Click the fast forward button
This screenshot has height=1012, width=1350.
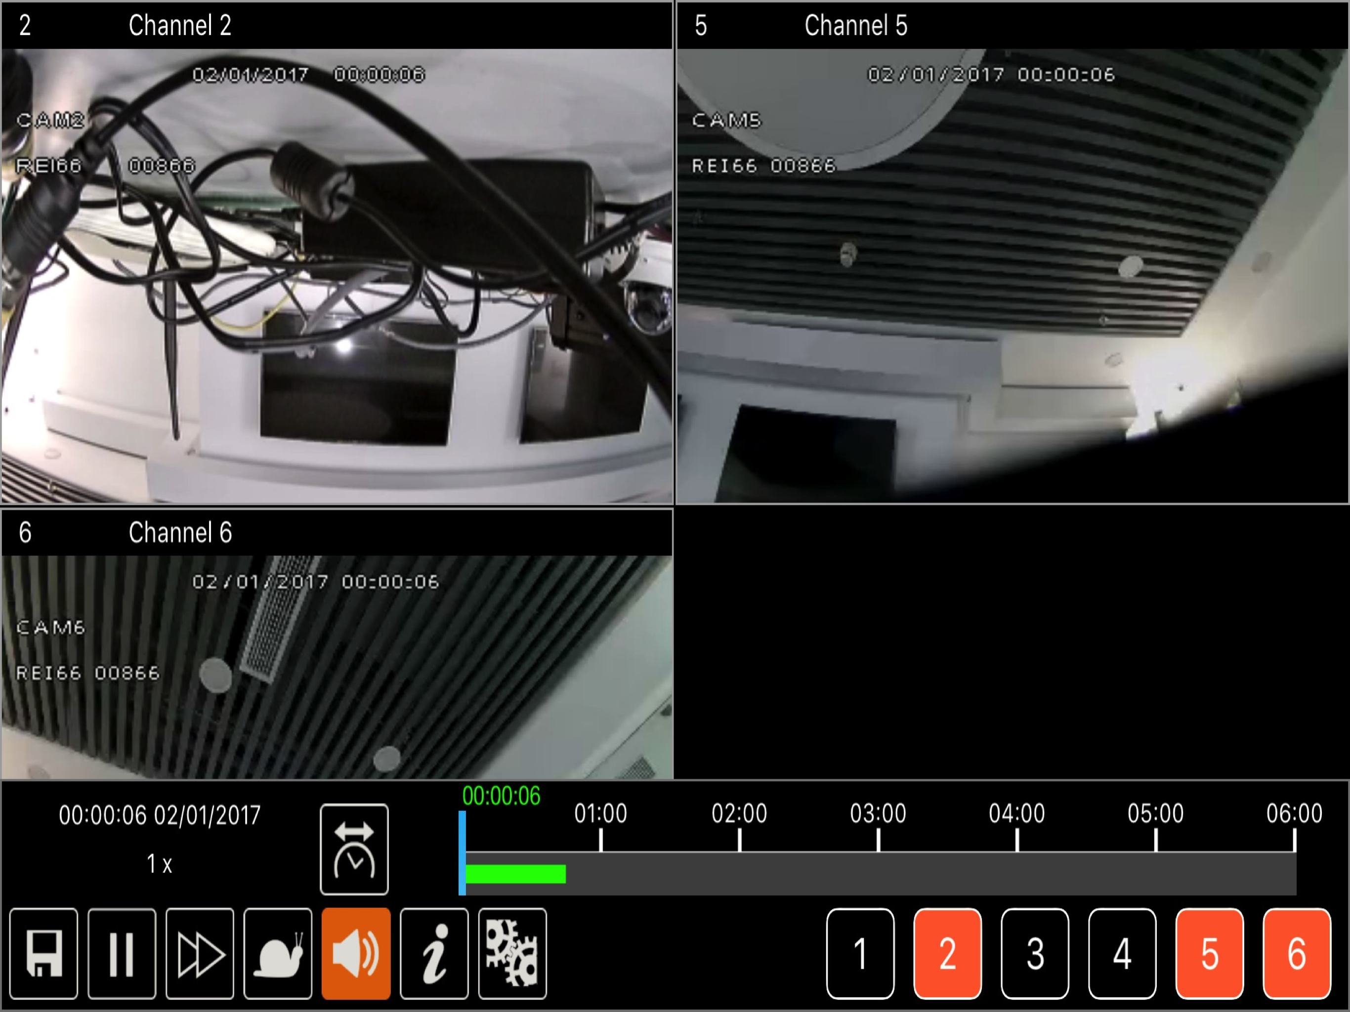[x=200, y=953]
